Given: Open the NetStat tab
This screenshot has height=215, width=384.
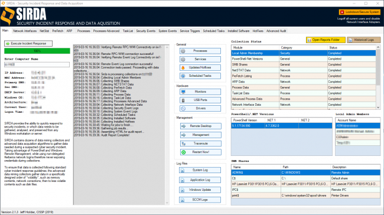Looking at the screenshot, I should (x=44, y=31).
